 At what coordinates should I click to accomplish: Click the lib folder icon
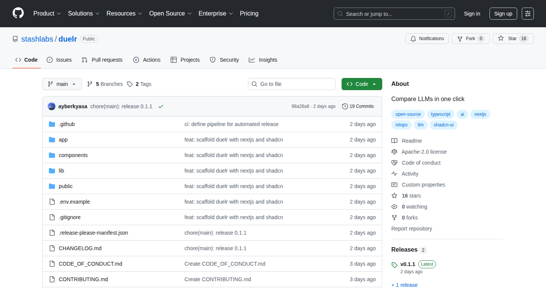[52, 171]
